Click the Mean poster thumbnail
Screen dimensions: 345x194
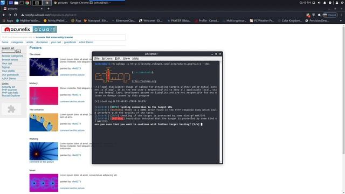coord(44,183)
